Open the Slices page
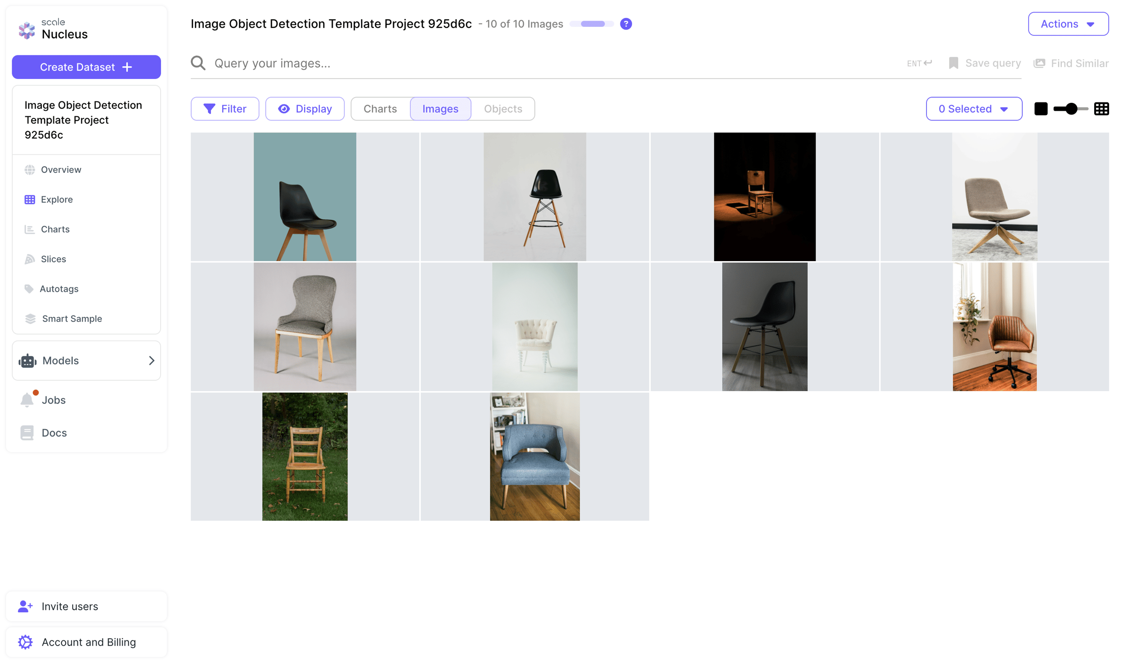Screen dimensions: 1127x663 [x=54, y=259]
